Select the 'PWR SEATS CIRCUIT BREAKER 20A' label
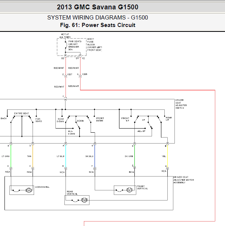Image resolution: width=225 pixels, height=226 pixels. click(75, 45)
